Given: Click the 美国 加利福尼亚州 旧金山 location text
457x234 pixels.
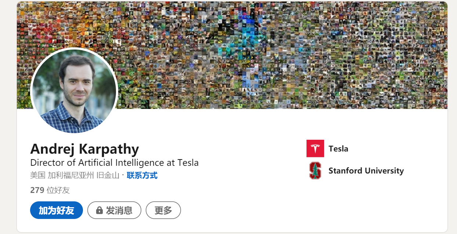Looking at the screenshot, I should click(75, 175).
